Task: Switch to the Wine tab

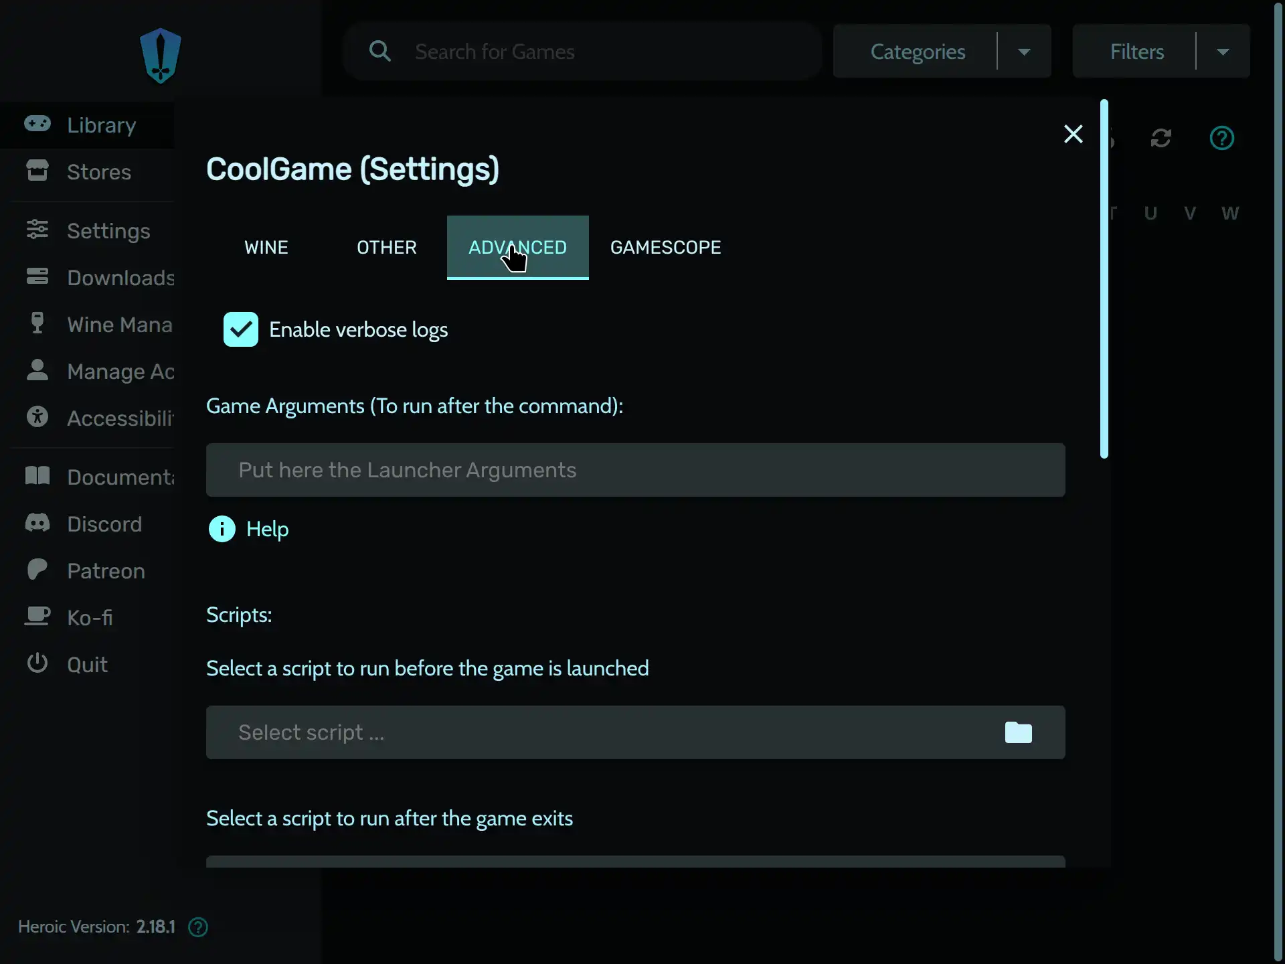Action: pyautogui.click(x=266, y=247)
